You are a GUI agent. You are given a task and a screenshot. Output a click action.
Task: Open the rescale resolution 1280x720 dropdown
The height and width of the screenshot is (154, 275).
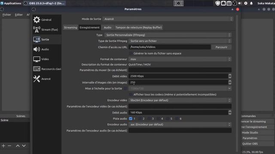[x=180, y=89]
